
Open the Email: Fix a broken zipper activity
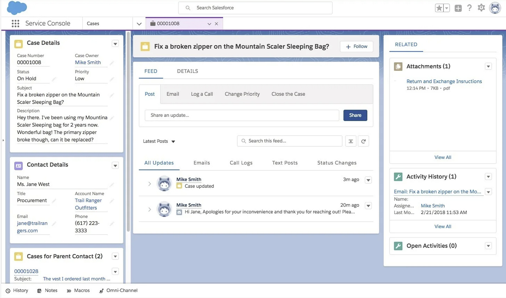click(x=438, y=192)
